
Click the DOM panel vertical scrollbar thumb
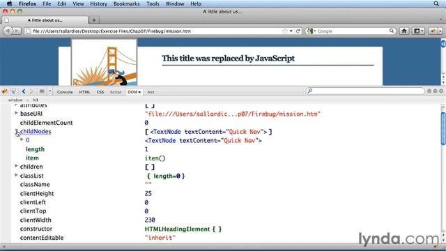pos(443,128)
